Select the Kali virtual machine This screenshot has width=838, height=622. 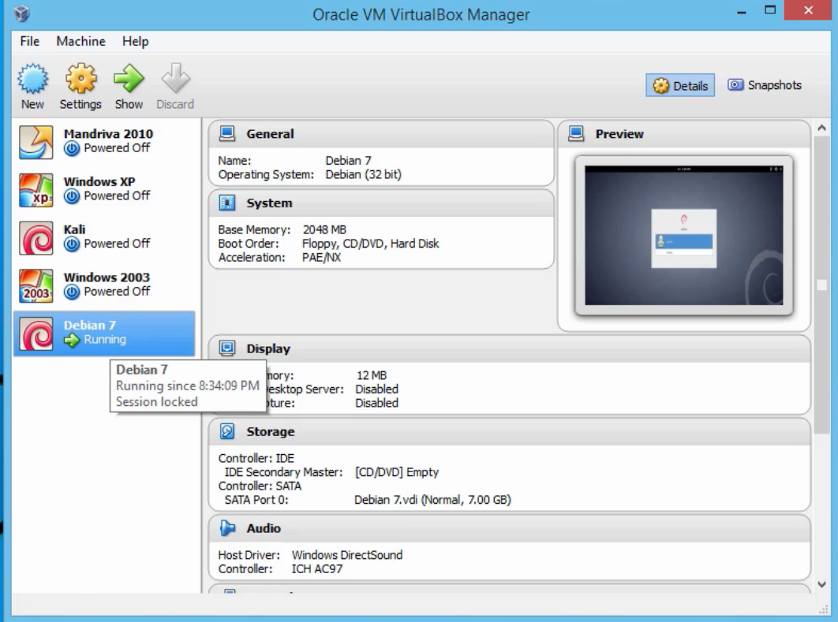tap(107, 237)
